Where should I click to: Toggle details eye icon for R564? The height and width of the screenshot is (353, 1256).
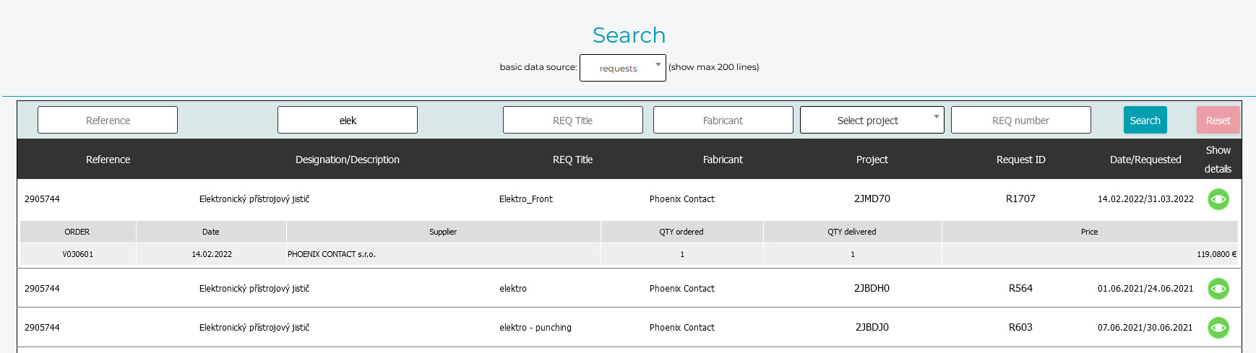tap(1218, 289)
